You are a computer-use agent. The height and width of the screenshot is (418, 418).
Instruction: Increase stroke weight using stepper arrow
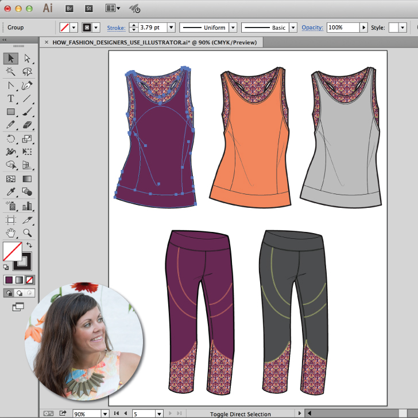click(x=134, y=25)
